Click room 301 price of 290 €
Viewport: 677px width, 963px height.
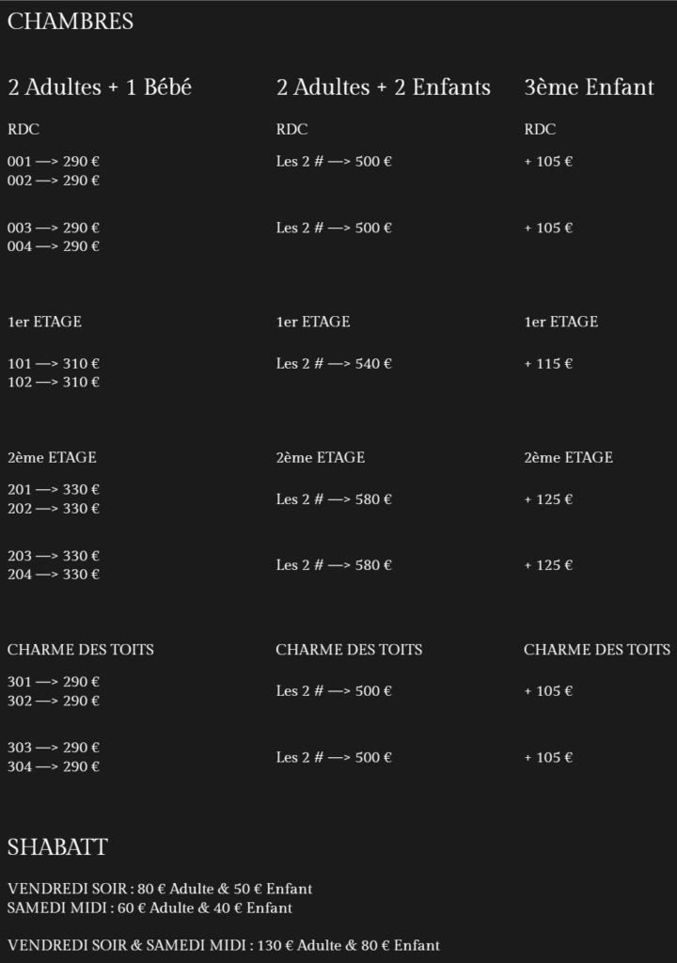pyautogui.click(x=54, y=682)
